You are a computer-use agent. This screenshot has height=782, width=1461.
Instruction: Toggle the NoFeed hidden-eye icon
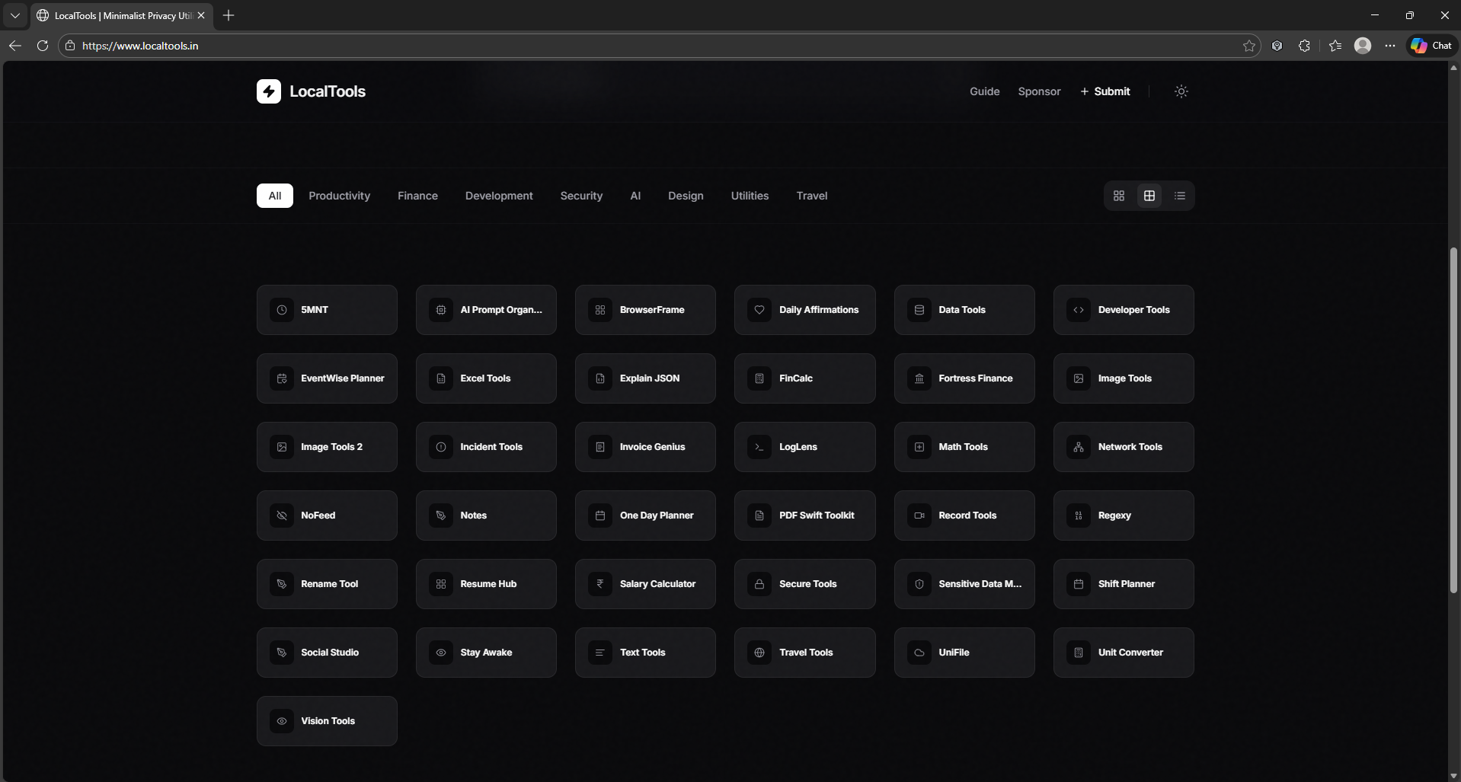click(282, 515)
